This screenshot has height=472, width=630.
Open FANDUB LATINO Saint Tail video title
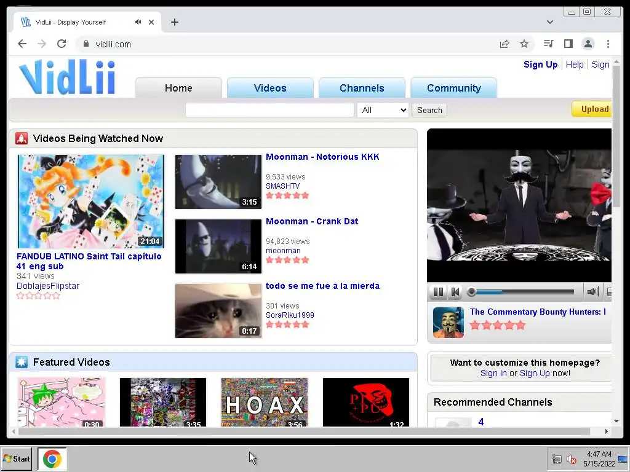(x=89, y=261)
